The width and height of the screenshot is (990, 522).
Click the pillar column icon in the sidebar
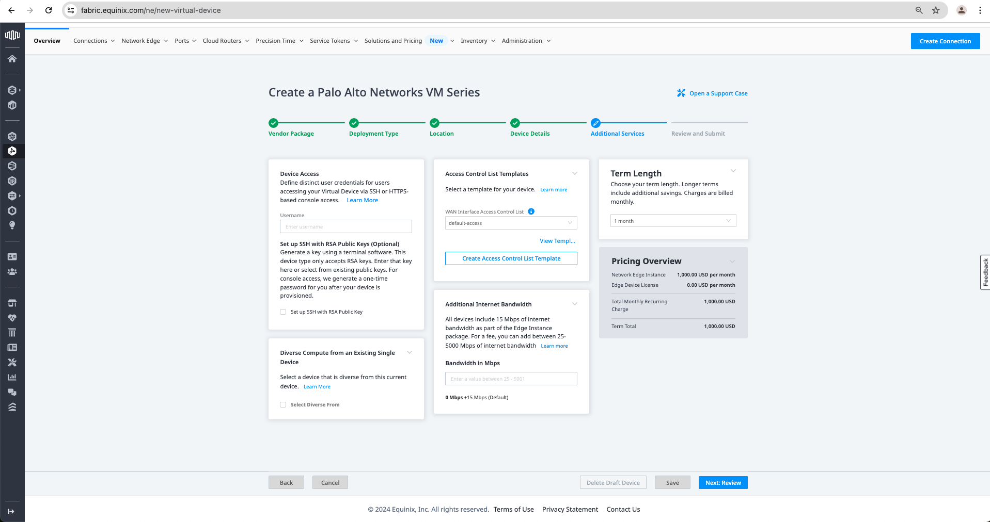[x=12, y=333]
